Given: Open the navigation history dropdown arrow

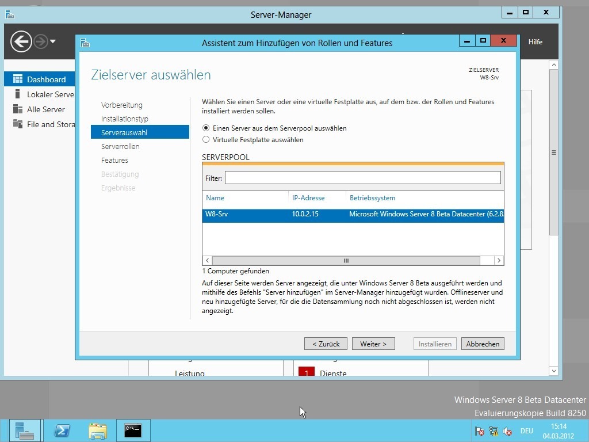Looking at the screenshot, I should 53,41.
